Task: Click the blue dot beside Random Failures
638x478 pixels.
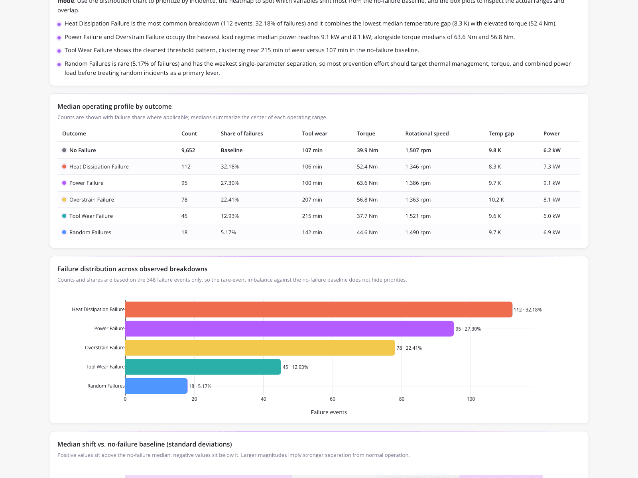Action: coord(64,232)
